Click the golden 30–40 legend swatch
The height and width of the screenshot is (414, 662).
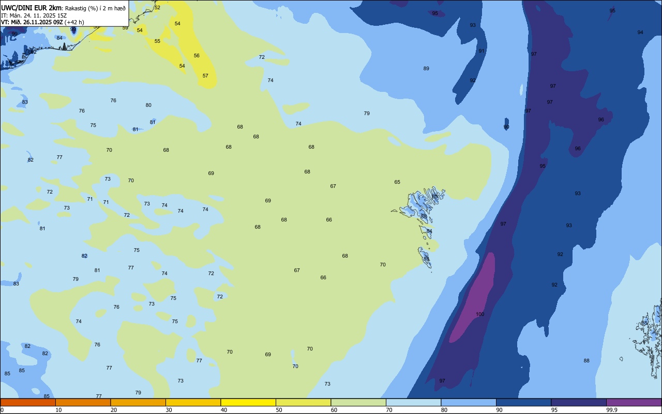click(x=193, y=402)
